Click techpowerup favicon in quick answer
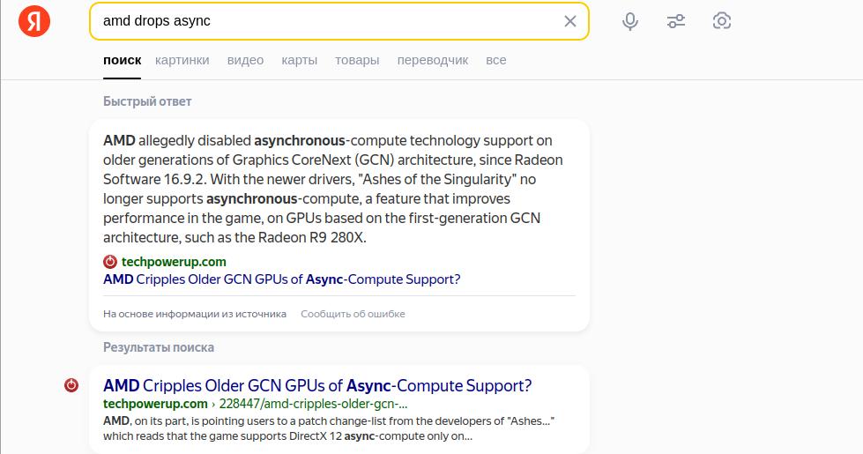Viewport: 863px width, 454px height. click(110, 262)
